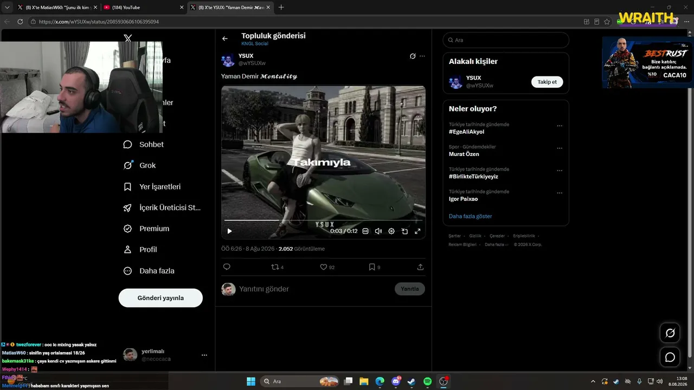Screen dimensions: 694x390
Task: Open the KNGL Social community link
Action: [255, 43]
